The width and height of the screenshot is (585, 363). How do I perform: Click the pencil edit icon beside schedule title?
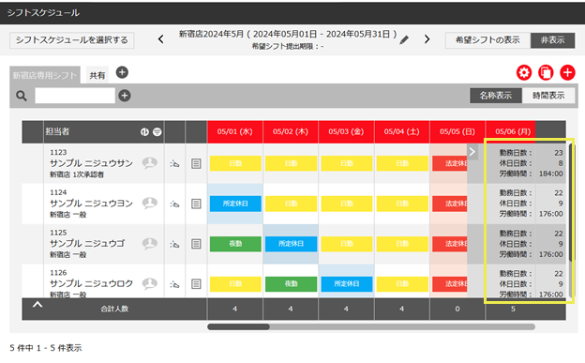404,40
